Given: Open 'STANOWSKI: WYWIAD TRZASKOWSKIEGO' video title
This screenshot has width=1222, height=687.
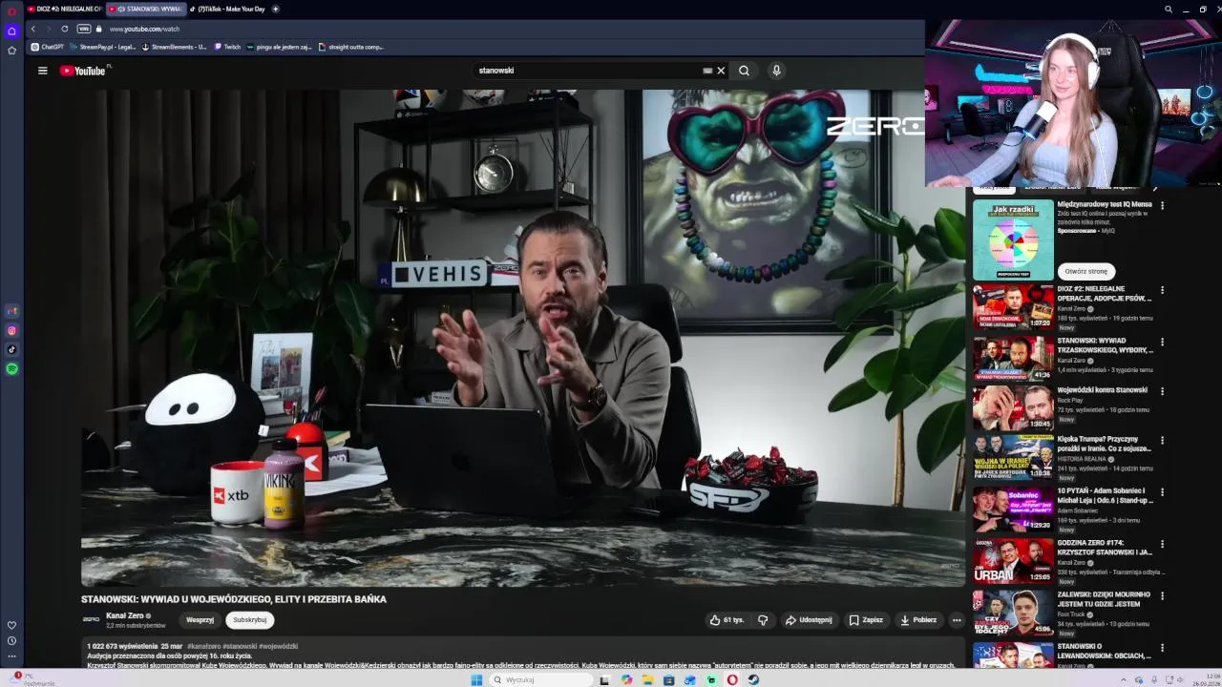Looking at the screenshot, I should (1106, 345).
